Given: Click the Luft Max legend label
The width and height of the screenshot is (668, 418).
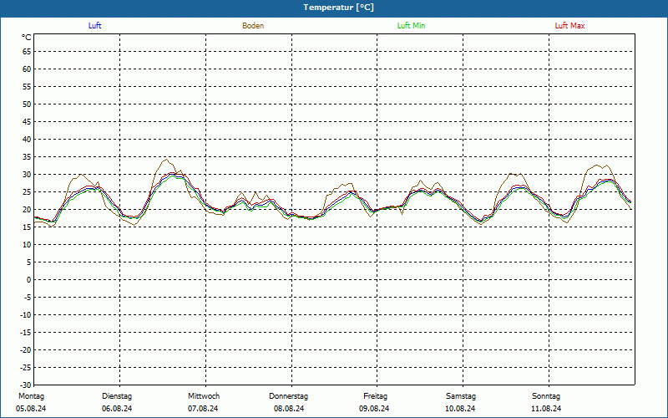Looking at the screenshot, I should [x=569, y=26].
